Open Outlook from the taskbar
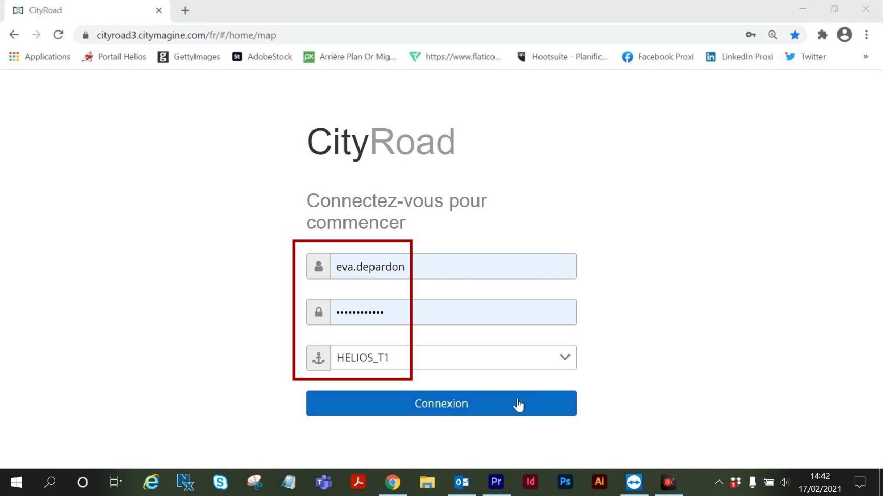The height and width of the screenshot is (496, 883). tap(461, 482)
